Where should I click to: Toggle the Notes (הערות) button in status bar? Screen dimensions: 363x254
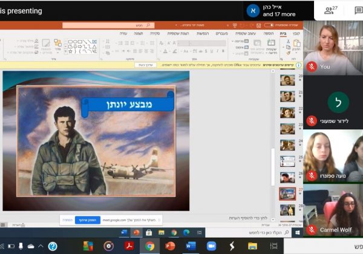tap(19, 225)
